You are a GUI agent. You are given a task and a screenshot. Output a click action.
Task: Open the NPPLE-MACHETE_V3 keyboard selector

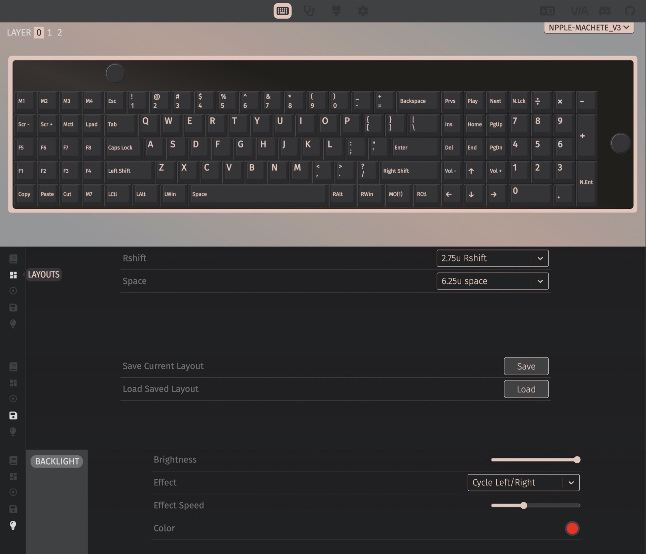pos(589,28)
